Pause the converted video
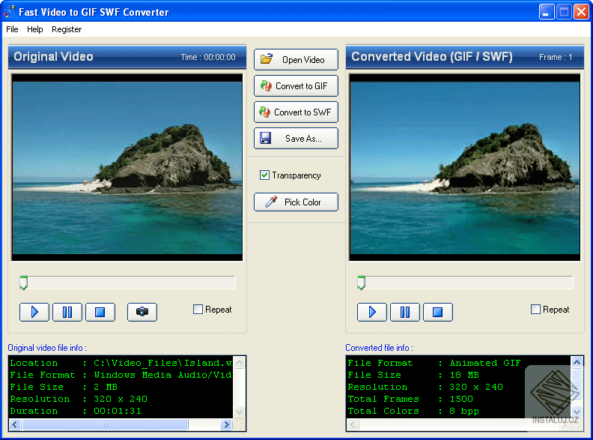 tap(405, 312)
